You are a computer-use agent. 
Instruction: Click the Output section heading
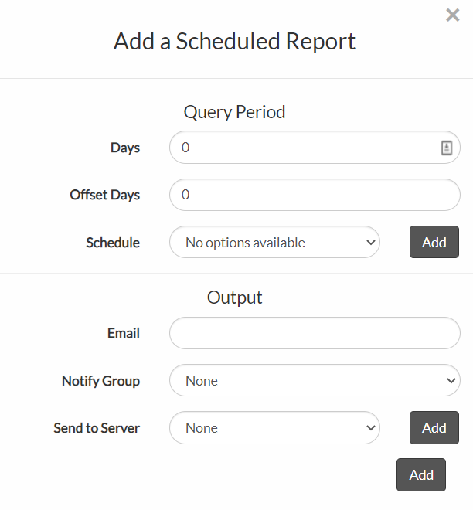(234, 297)
